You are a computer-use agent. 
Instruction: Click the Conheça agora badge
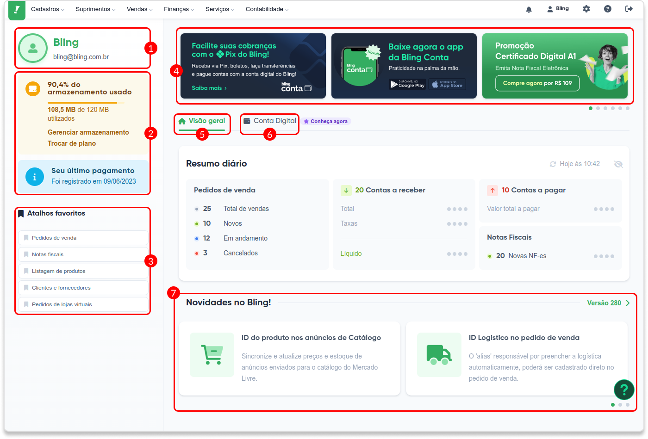tap(327, 121)
